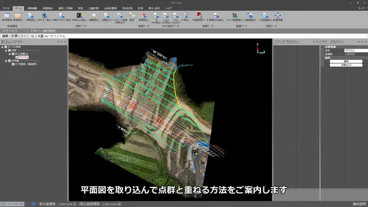Toggle the 起工測量.las layer checkbox
This screenshot has width=368, height=207.
click(13, 54)
